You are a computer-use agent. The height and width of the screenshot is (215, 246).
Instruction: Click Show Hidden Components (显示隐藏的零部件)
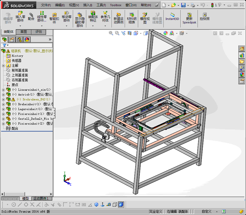click(80, 20)
